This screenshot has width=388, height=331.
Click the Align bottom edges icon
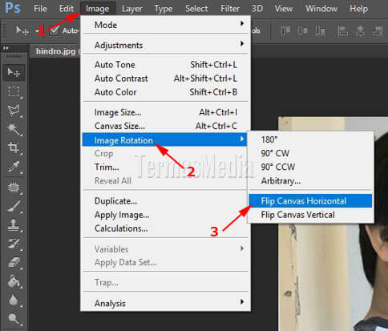point(320,31)
